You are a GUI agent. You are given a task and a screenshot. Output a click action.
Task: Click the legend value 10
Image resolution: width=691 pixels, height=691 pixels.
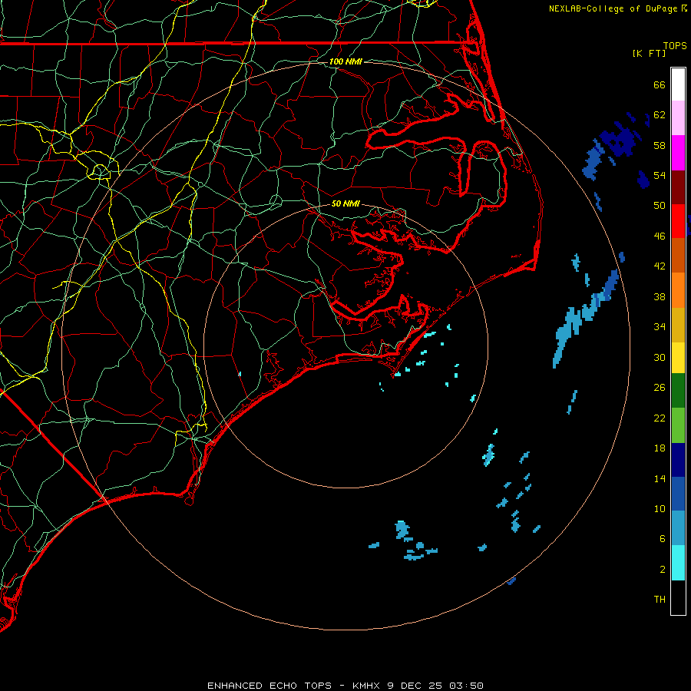click(x=660, y=508)
